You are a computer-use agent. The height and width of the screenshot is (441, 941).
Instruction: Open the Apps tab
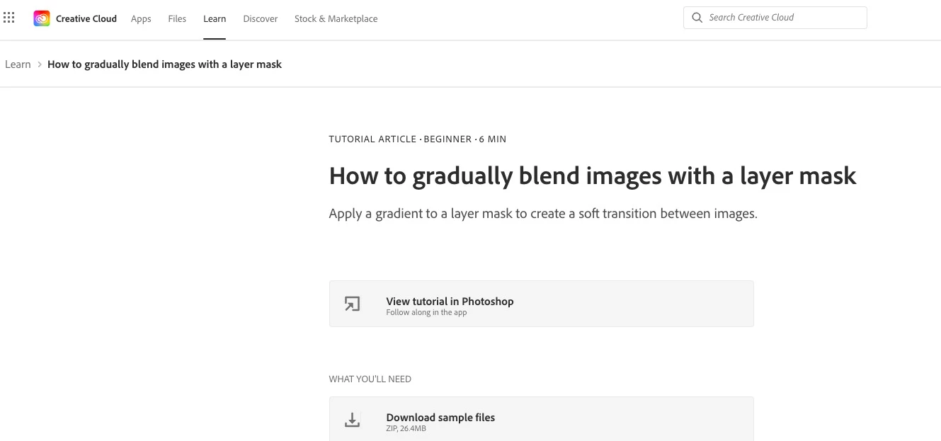pyautogui.click(x=141, y=18)
